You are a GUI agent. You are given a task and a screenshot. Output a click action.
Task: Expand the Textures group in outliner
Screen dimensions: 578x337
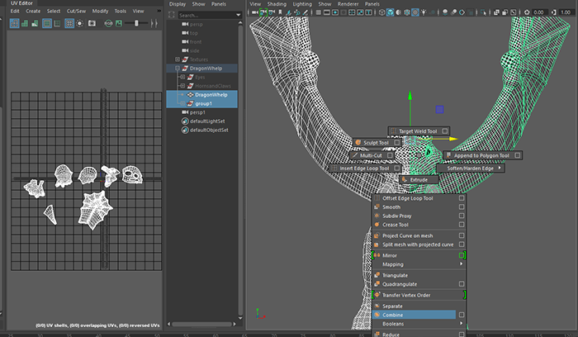pyautogui.click(x=179, y=59)
